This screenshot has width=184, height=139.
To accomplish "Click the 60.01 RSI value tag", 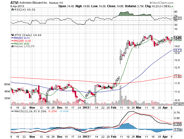I will (177, 18).
